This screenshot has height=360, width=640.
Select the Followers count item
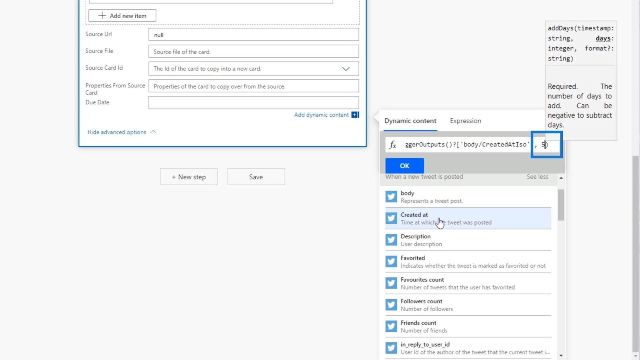click(x=468, y=305)
